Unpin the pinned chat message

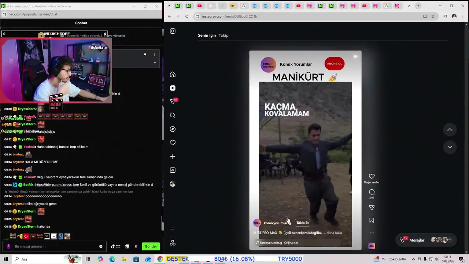click(x=145, y=55)
